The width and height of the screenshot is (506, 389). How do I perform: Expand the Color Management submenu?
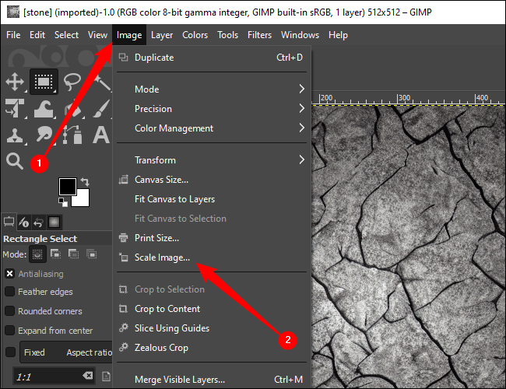[x=212, y=128]
